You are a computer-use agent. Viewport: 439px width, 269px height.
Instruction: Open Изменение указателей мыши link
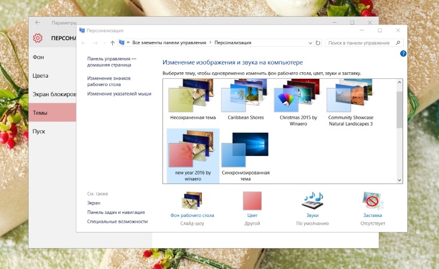(119, 94)
